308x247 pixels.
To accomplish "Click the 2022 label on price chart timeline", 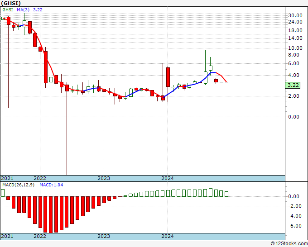I will coord(40,178).
